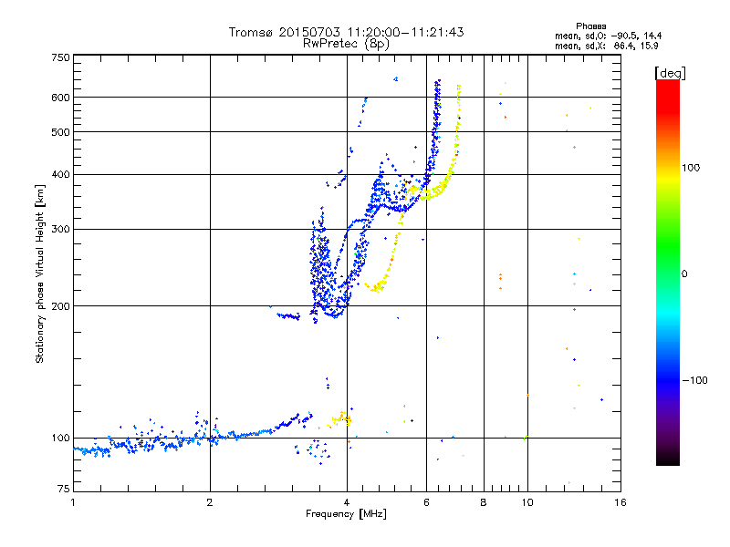Click the 'Stationary phase Virtual Height [km]' y-axis label
Viewport: 730px width, 547px height.
point(39,273)
